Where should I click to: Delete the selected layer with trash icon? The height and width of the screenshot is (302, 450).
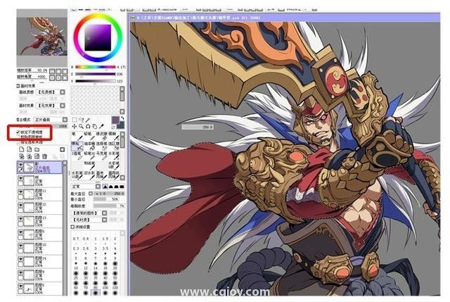(x=44, y=156)
